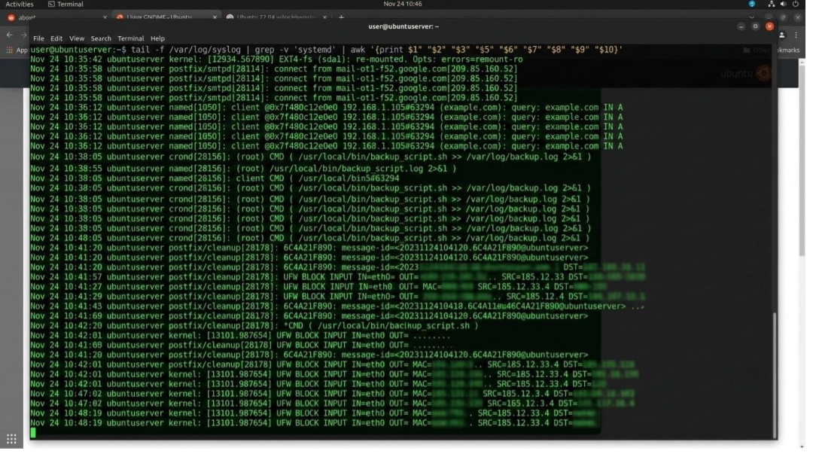Open a new browser tab with plus button

point(341,17)
